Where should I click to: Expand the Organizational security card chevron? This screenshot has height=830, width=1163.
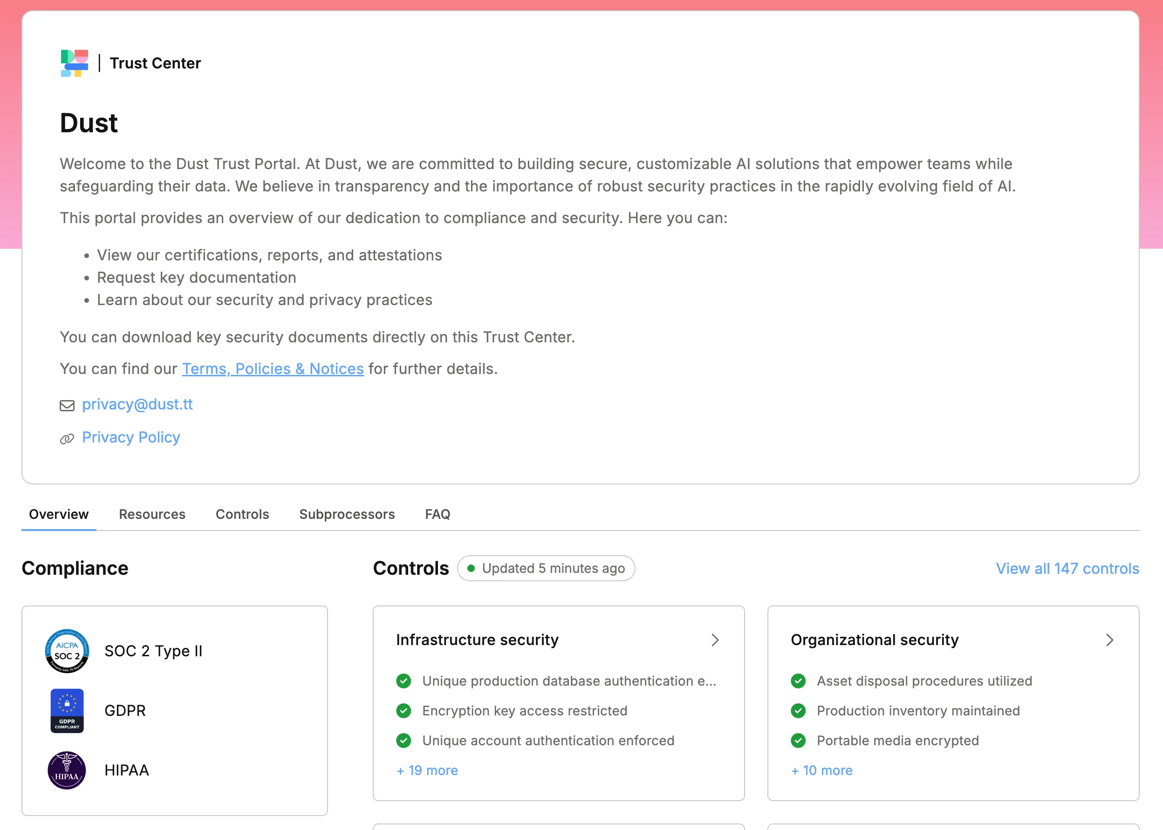click(1109, 640)
